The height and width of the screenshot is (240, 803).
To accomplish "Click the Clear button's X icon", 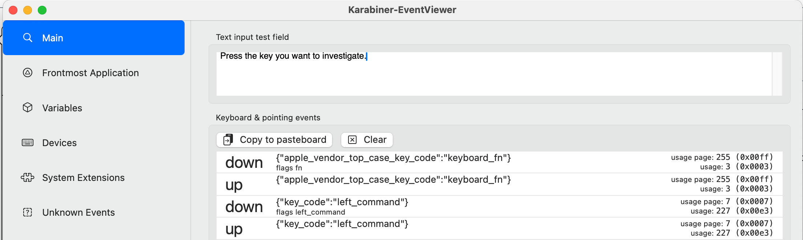I will click(x=352, y=140).
